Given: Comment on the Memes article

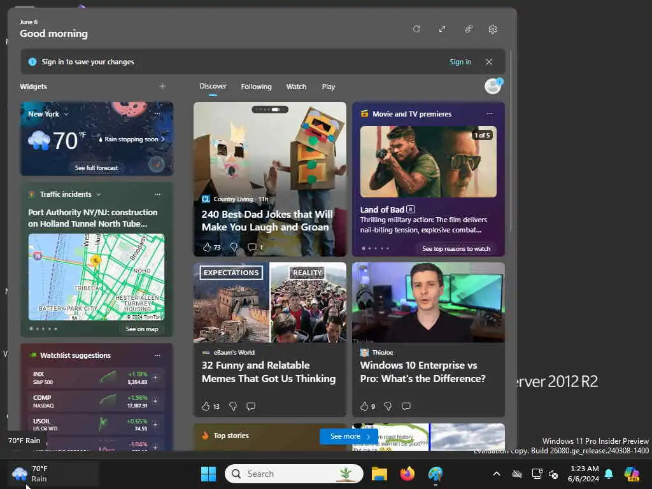Looking at the screenshot, I should point(250,406).
